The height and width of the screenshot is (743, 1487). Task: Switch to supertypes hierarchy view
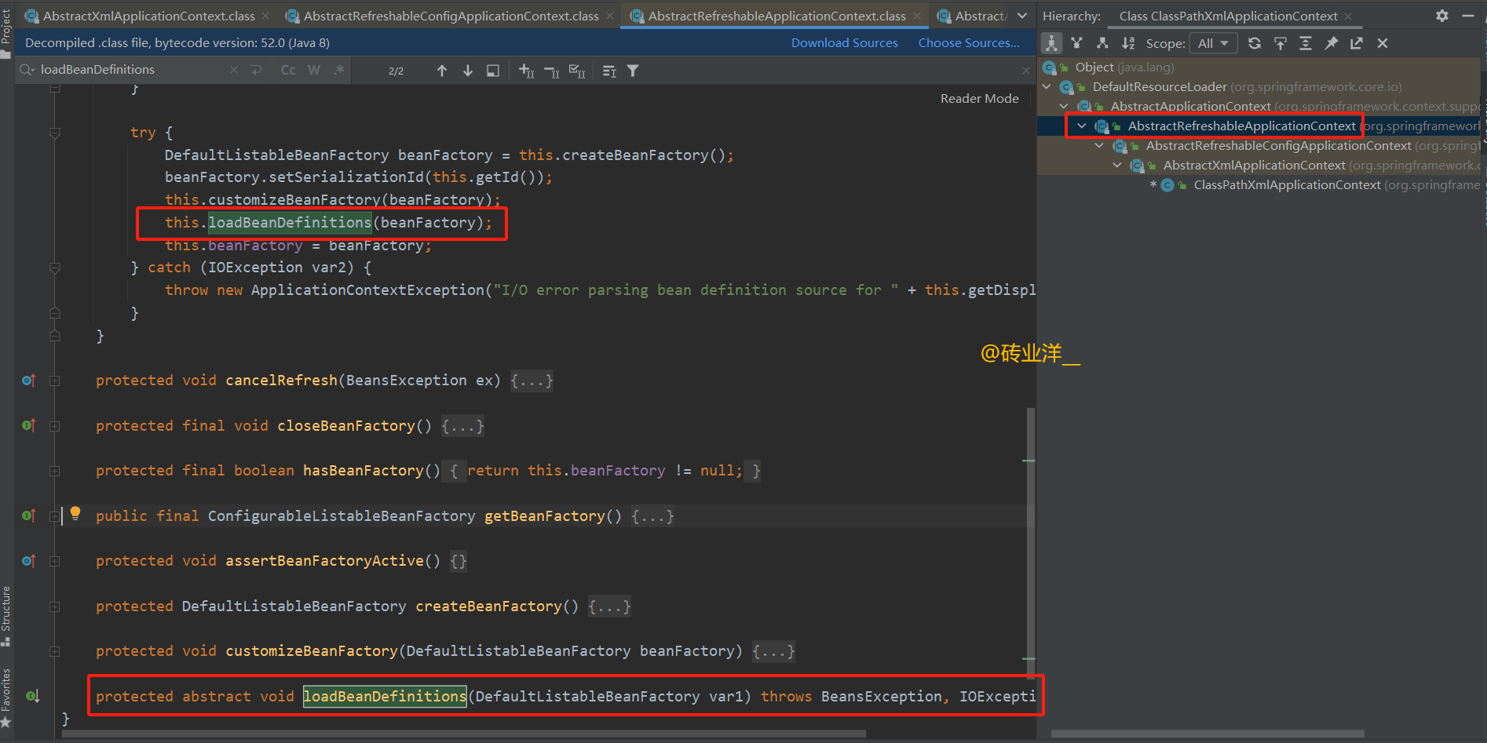pos(1076,43)
